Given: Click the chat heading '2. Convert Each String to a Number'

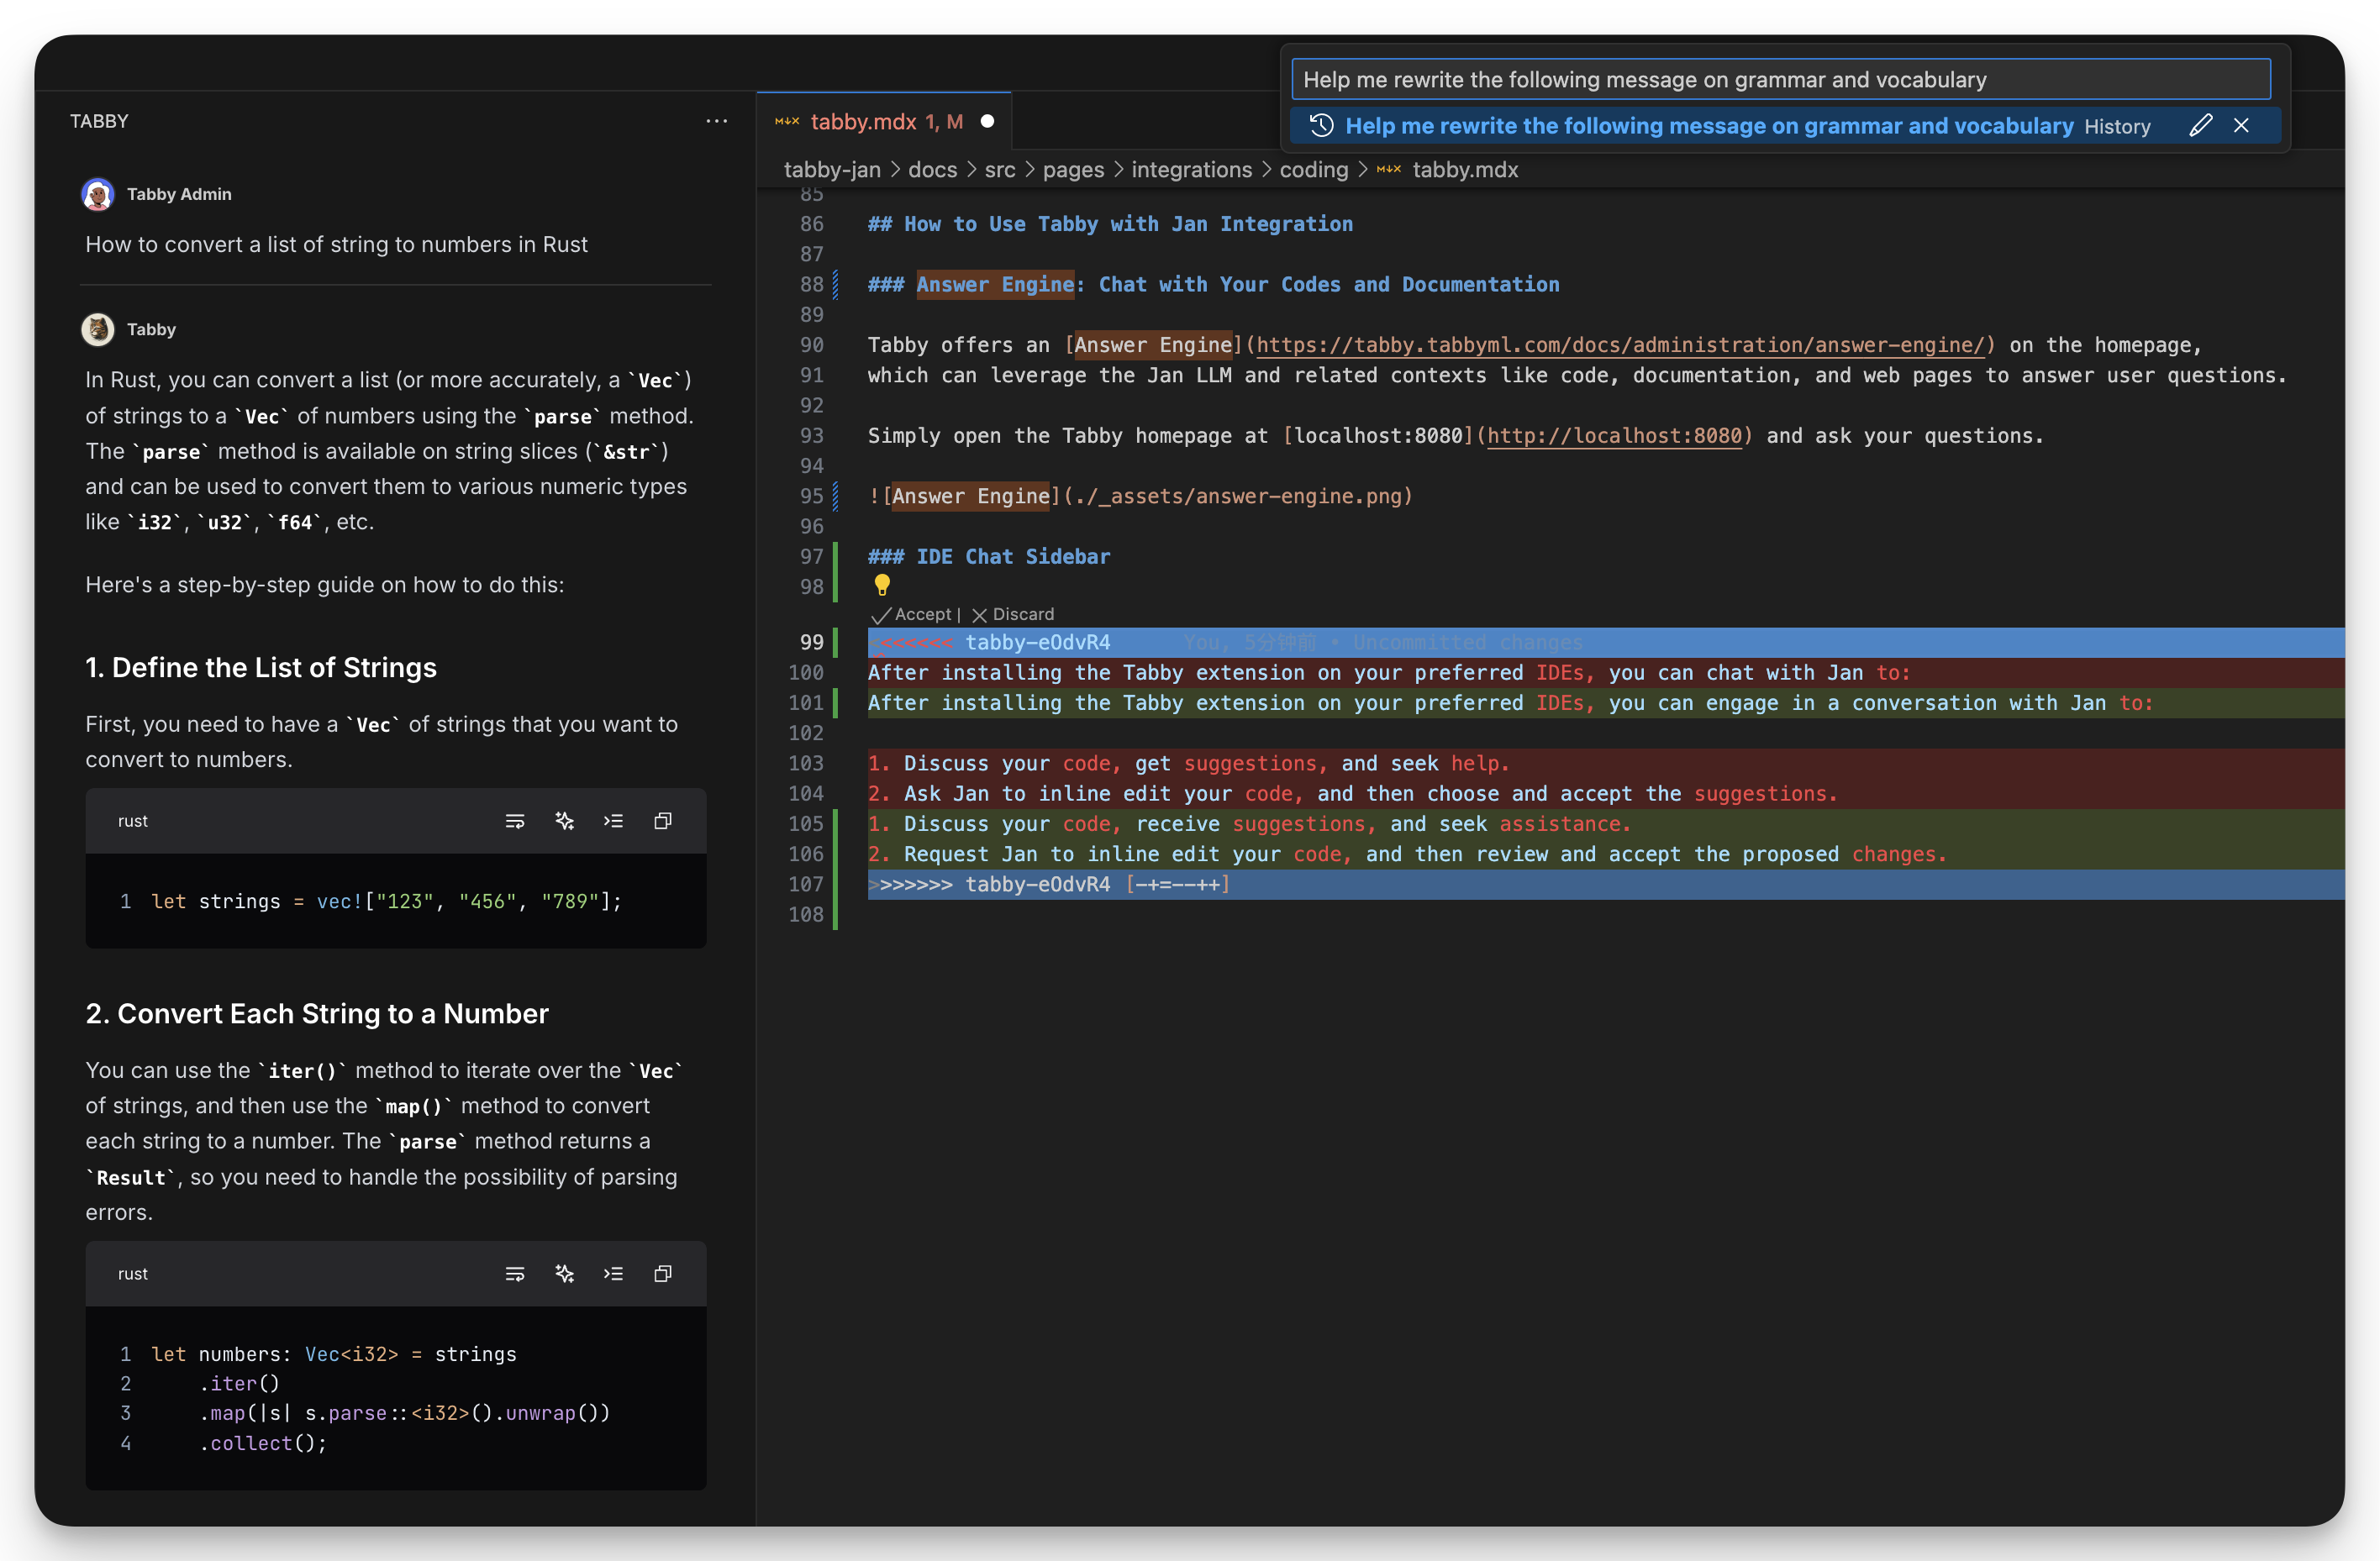Looking at the screenshot, I should point(317,1013).
